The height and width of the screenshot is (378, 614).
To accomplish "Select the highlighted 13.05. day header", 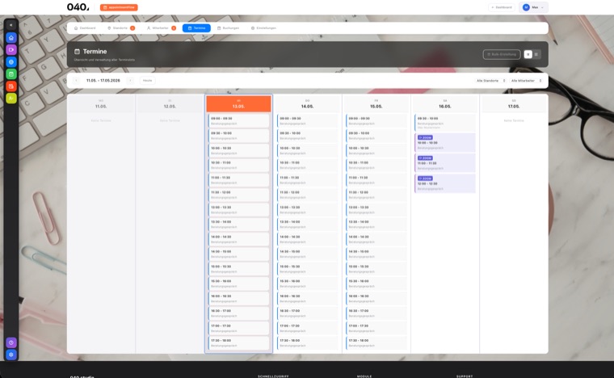I will 238,104.
